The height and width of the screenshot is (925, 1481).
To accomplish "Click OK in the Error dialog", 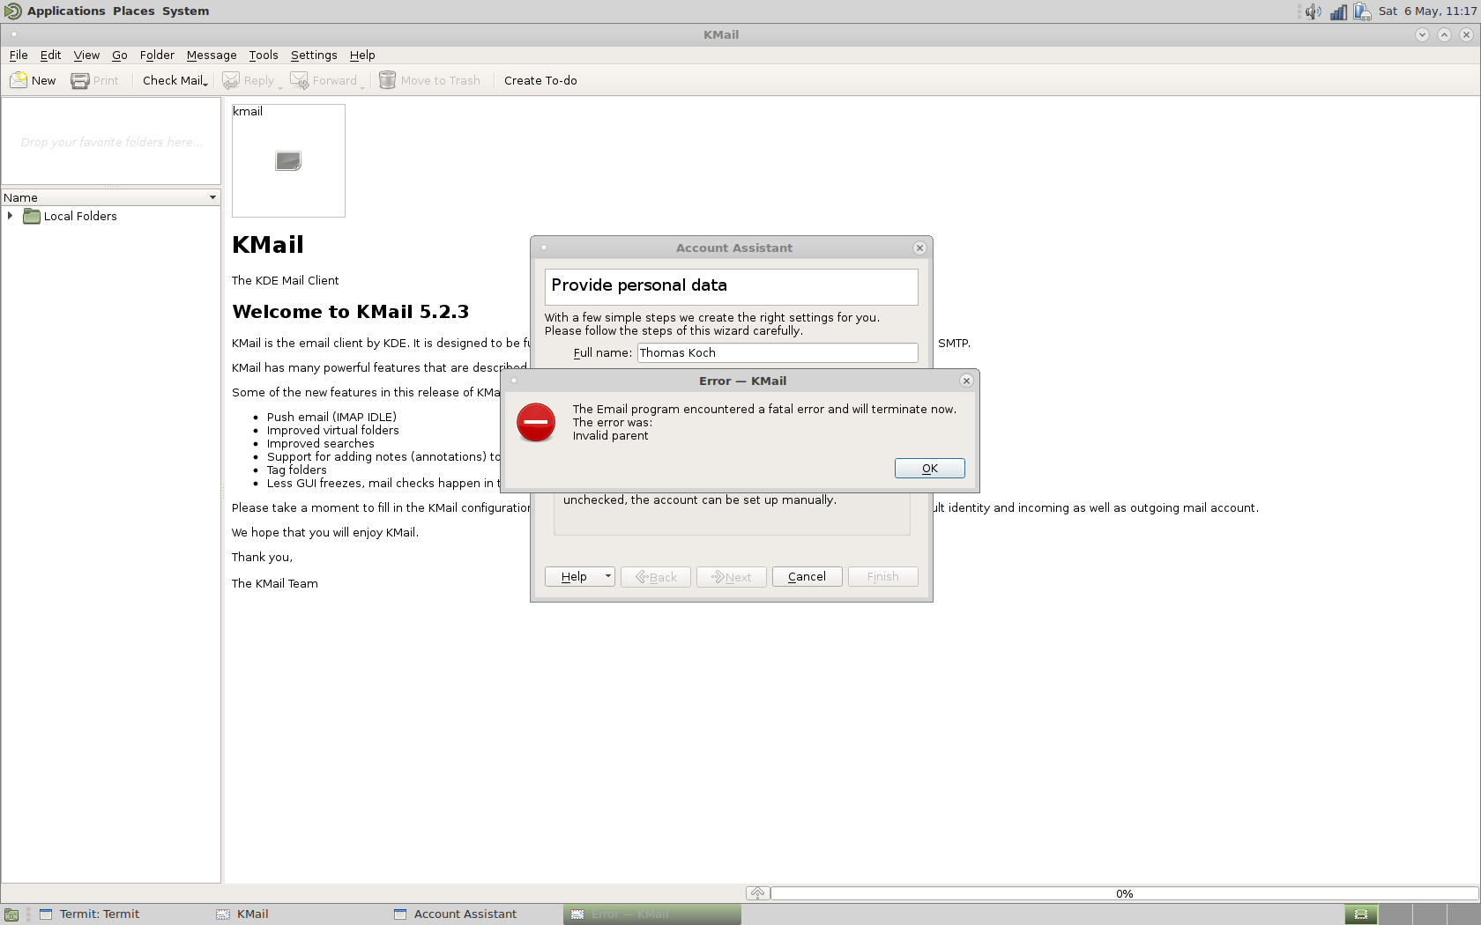I will coord(930,468).
